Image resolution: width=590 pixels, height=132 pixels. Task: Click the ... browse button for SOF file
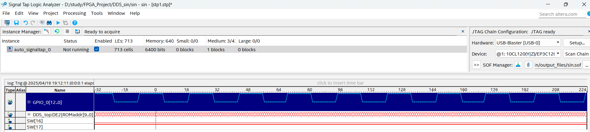coord(587,65)
